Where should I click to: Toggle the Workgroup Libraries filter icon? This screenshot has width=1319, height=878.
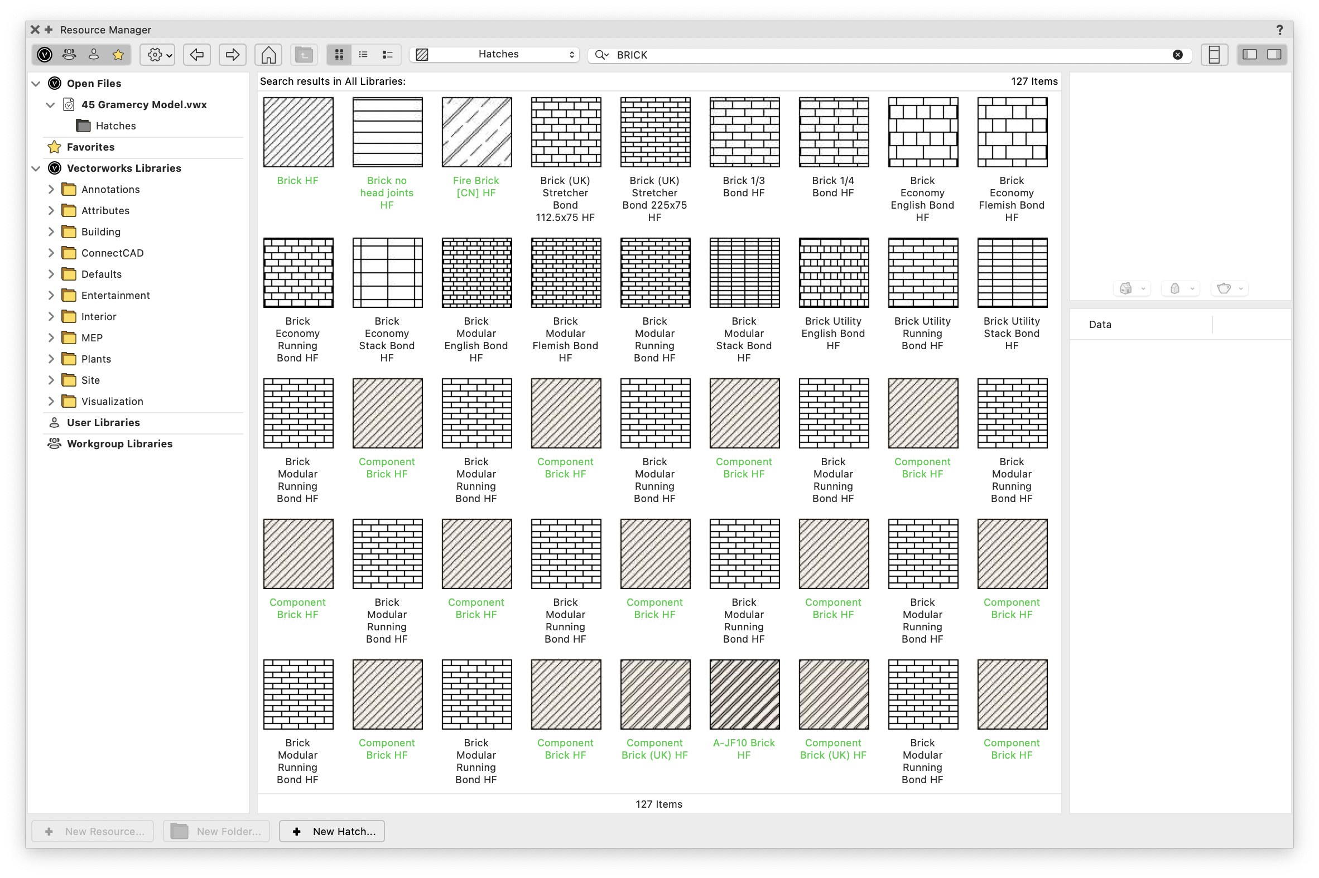(69, 54)
